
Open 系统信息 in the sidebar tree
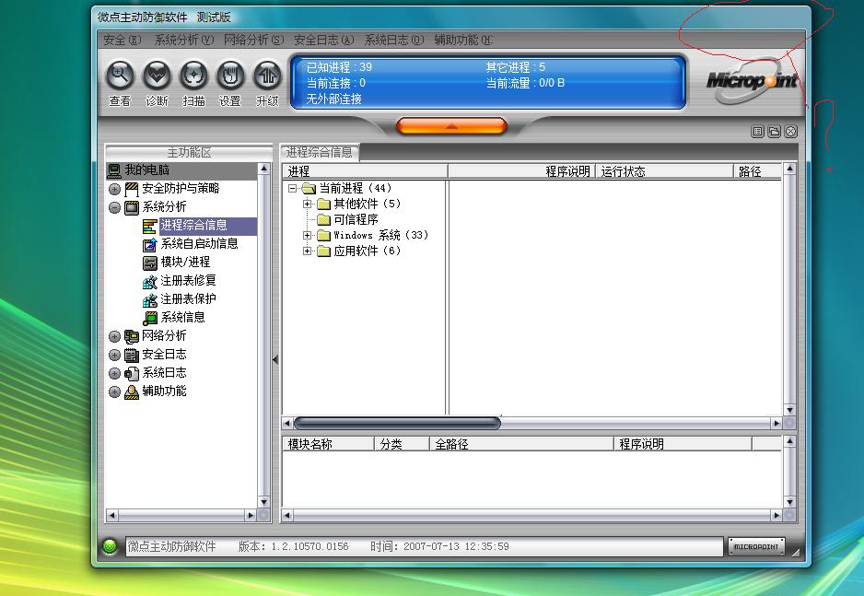(182, 318)
